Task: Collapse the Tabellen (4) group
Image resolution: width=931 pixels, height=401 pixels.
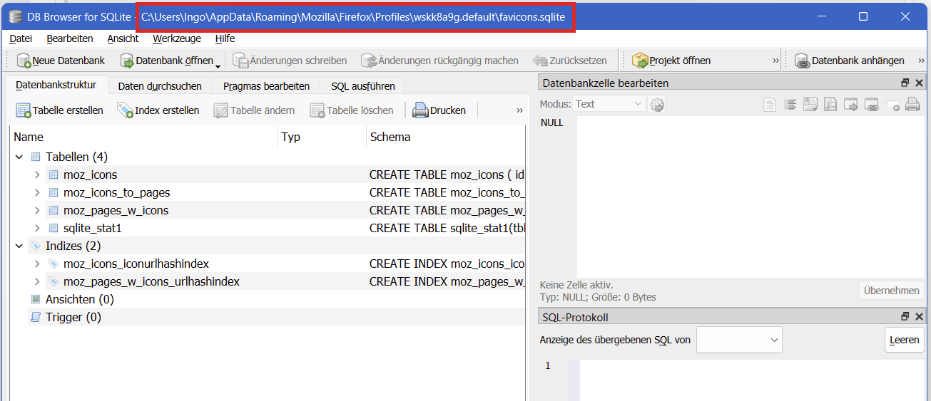Action: tap(19, 157)
